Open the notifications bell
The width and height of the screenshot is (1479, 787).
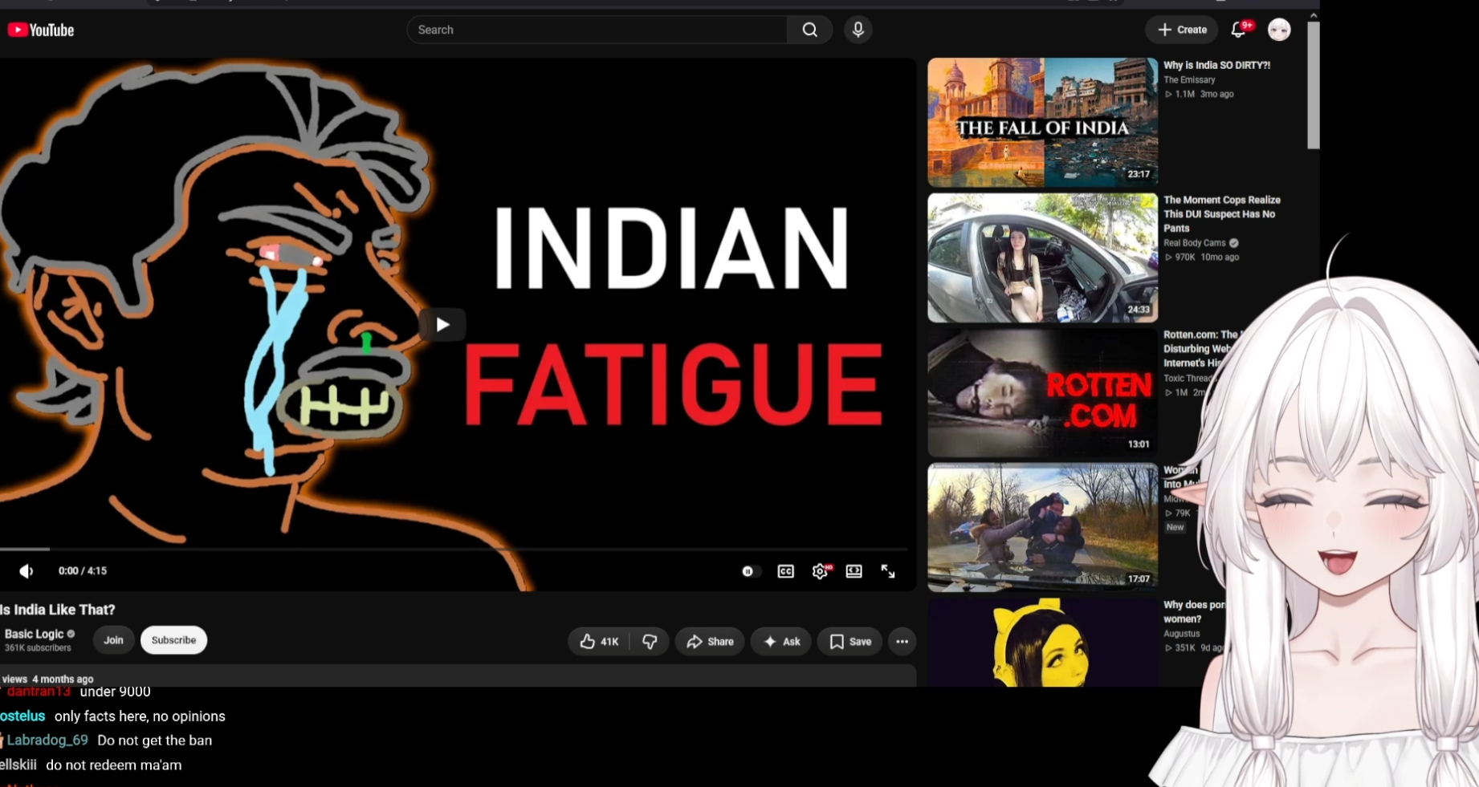click(x=1238, y=30)
